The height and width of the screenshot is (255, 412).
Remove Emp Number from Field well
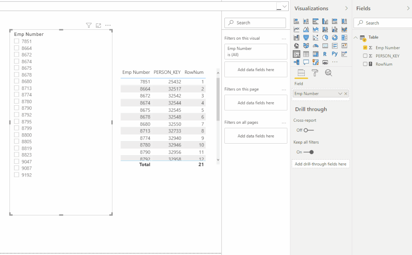346,94
